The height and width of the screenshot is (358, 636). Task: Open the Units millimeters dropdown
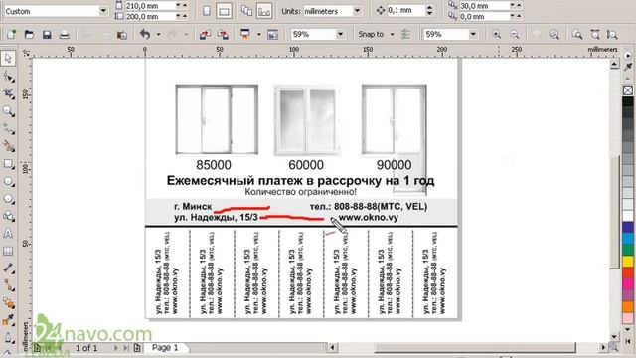[x=357, y=11]
